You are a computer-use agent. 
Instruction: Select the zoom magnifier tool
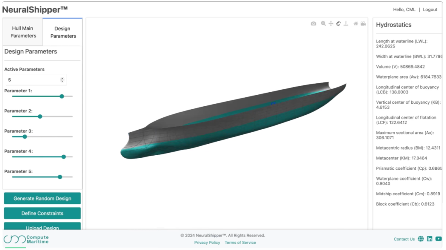click(x=323, y=23)
